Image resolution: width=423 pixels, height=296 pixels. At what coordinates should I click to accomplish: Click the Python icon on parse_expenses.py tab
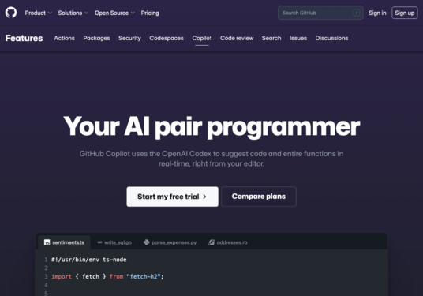tap(147, 242)
